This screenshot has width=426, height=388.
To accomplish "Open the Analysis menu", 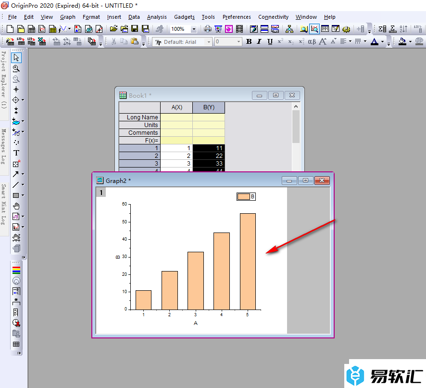I will pos(157,17).
